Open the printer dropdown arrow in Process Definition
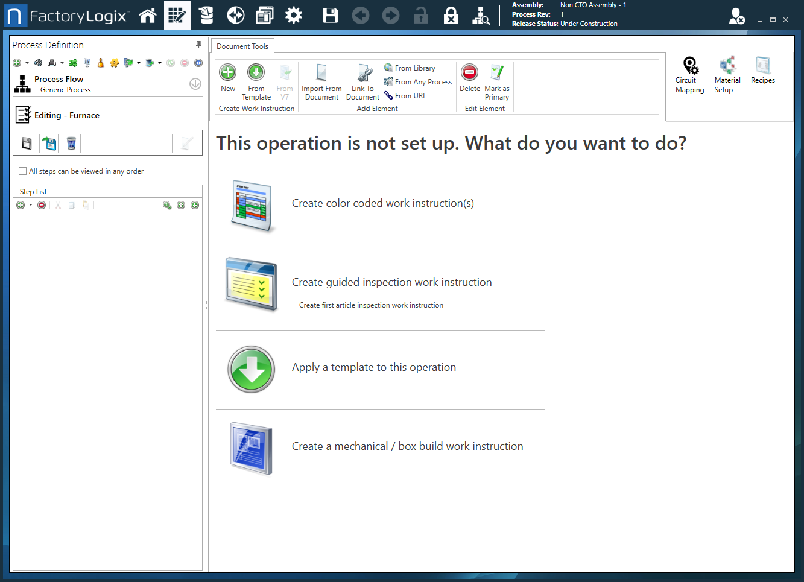Screen dimensions: 804x582 click(x=62, y=63)
